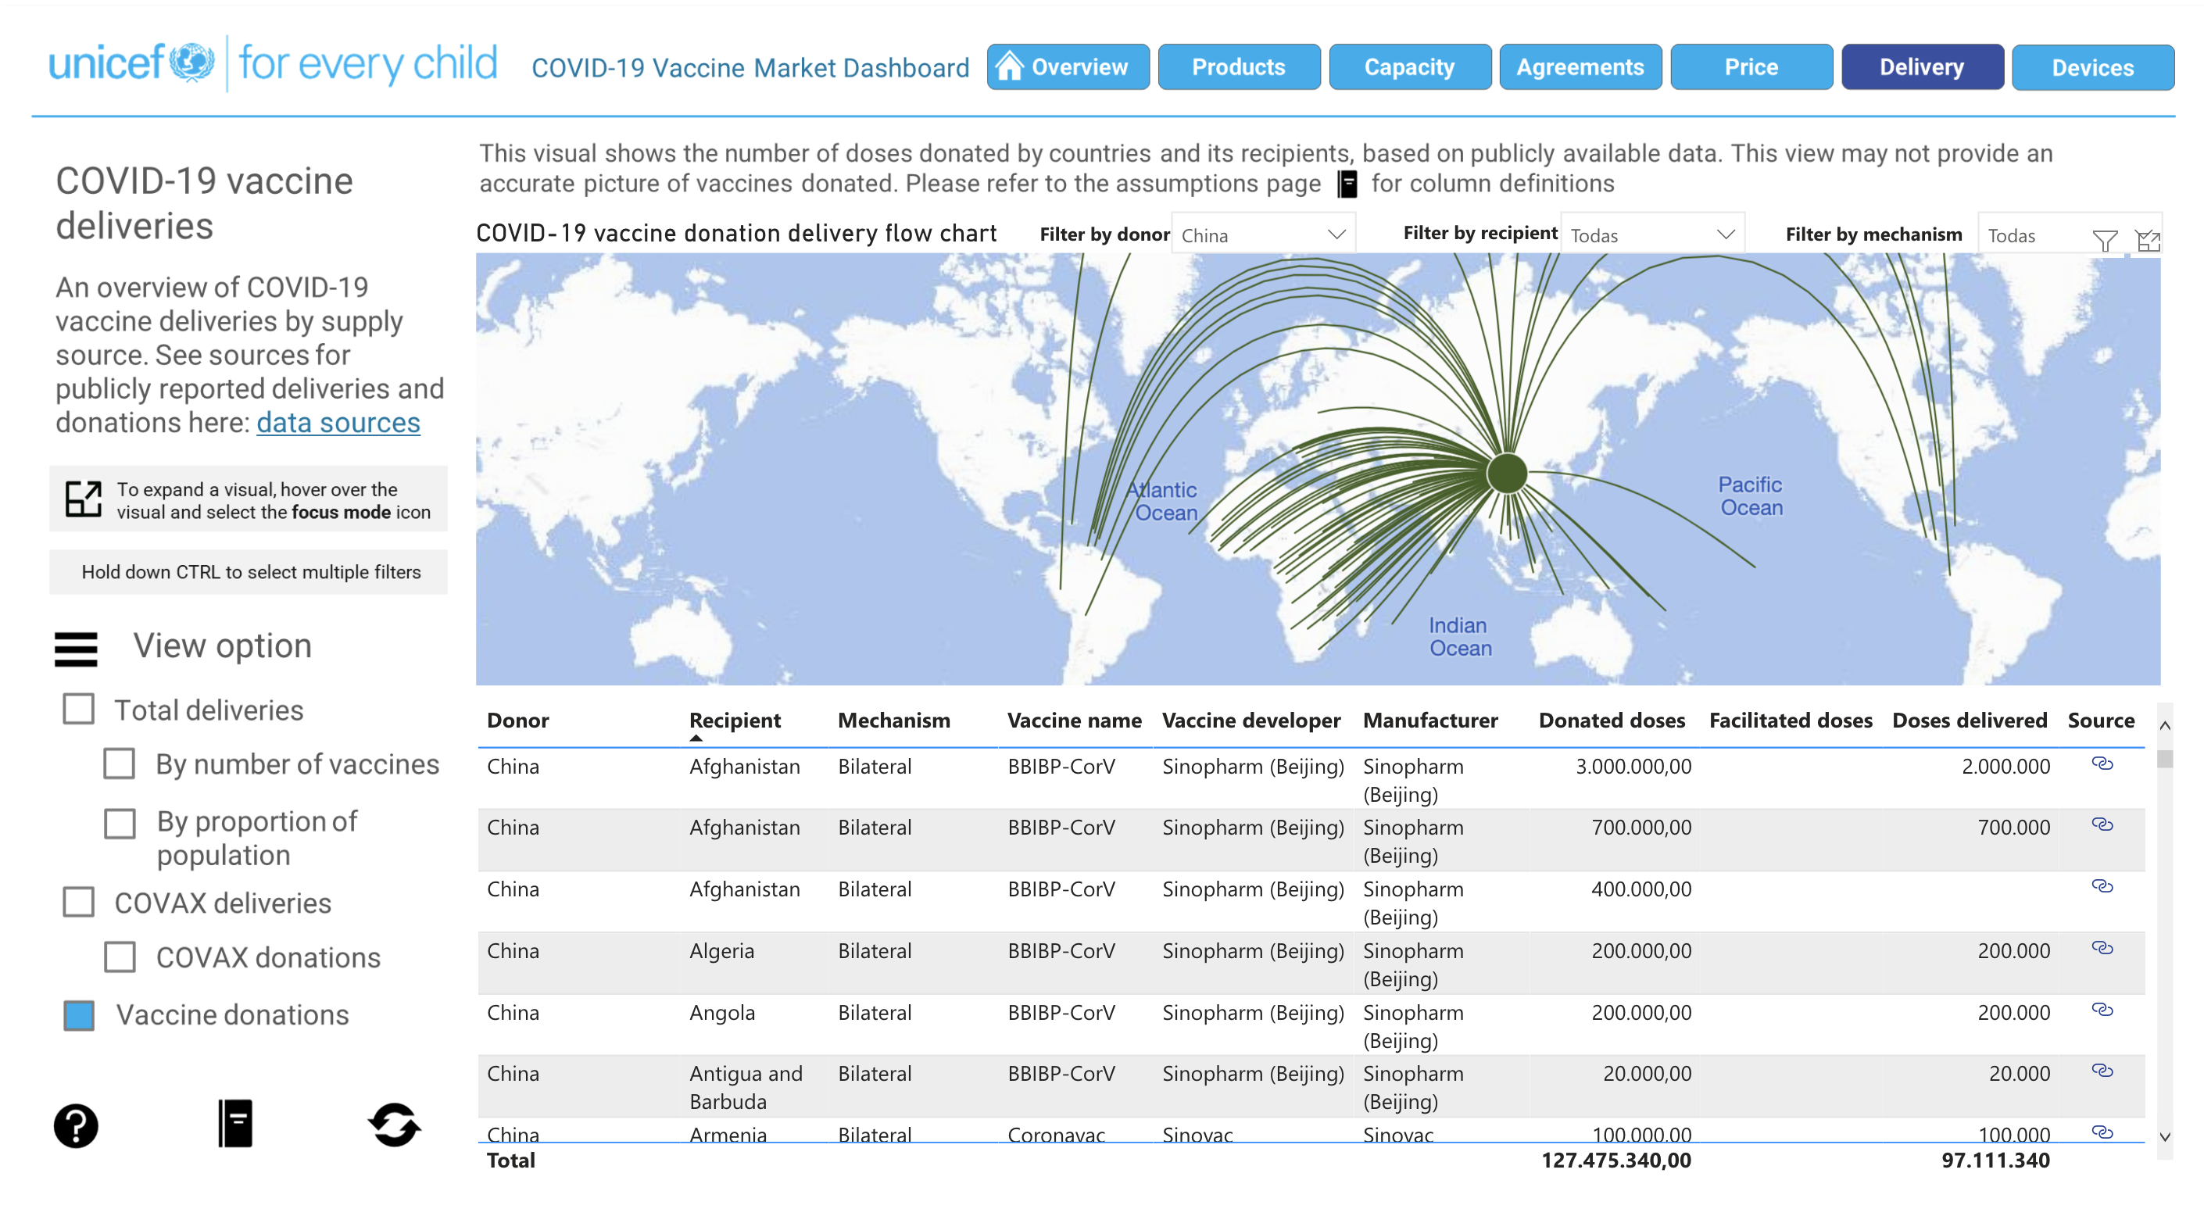Screen dimensions: 2204x1216
Task: Click the Atlantic Ocean label on map
Action: 1164,501
